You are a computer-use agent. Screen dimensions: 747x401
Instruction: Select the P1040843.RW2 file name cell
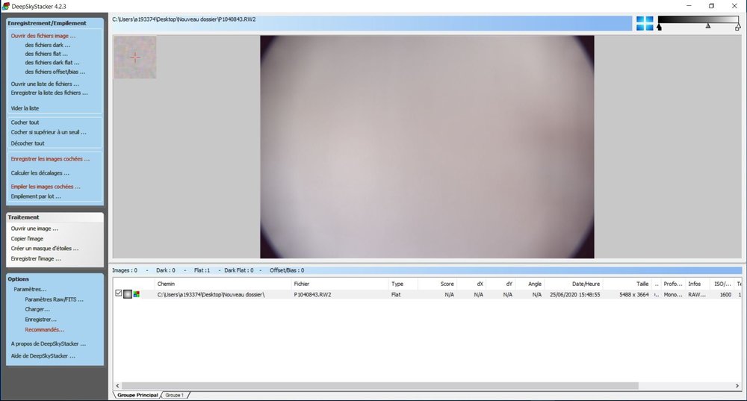tap(312, 295)
